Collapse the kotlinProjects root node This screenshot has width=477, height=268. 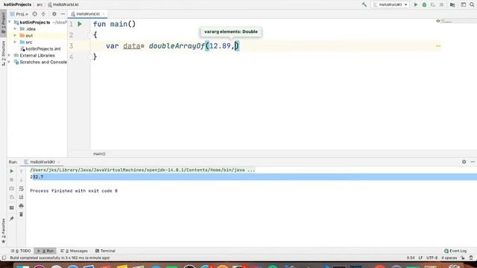[10, 22]
